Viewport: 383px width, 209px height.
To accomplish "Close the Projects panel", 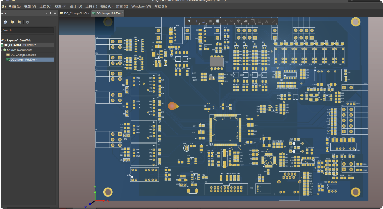I will [x=55, y=13].
